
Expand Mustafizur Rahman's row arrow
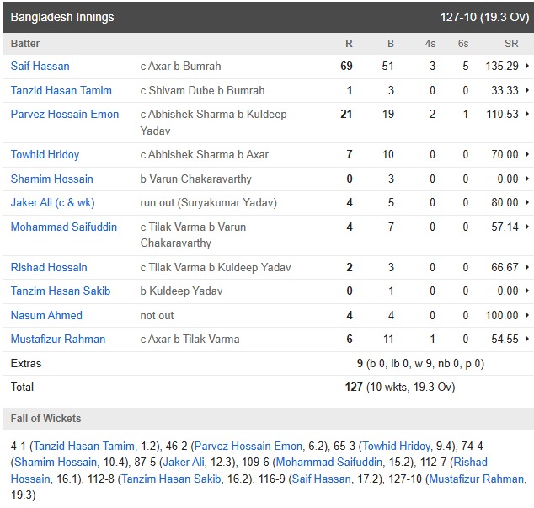point(527,340)
